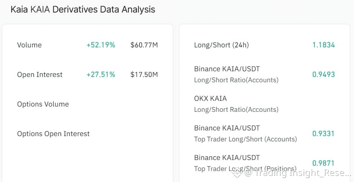Image resolution: width=354 pixels, height=182 pixels.
Task: Click the Kaia KAIA Derivatives Data Analysis heading
Action: click(x=83, y=9)
